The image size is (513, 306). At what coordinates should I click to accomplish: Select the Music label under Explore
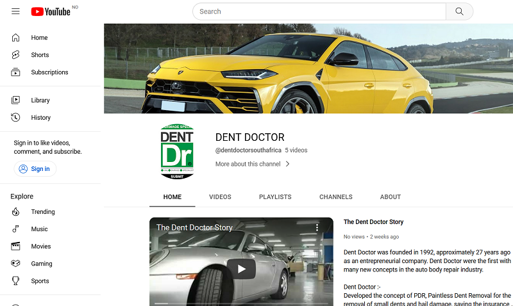(x=39, y=229)
